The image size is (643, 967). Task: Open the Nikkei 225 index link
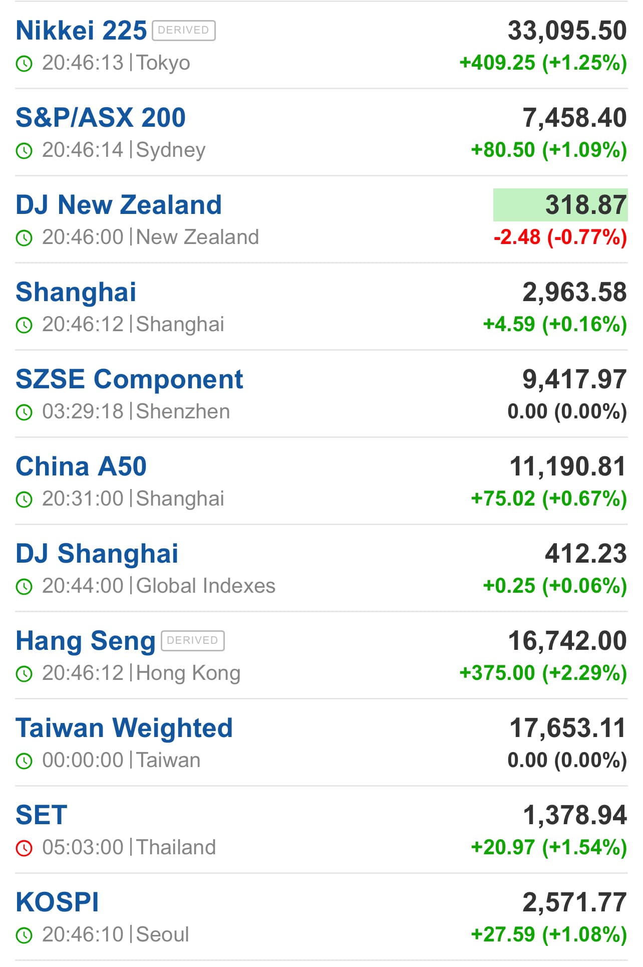81,31
